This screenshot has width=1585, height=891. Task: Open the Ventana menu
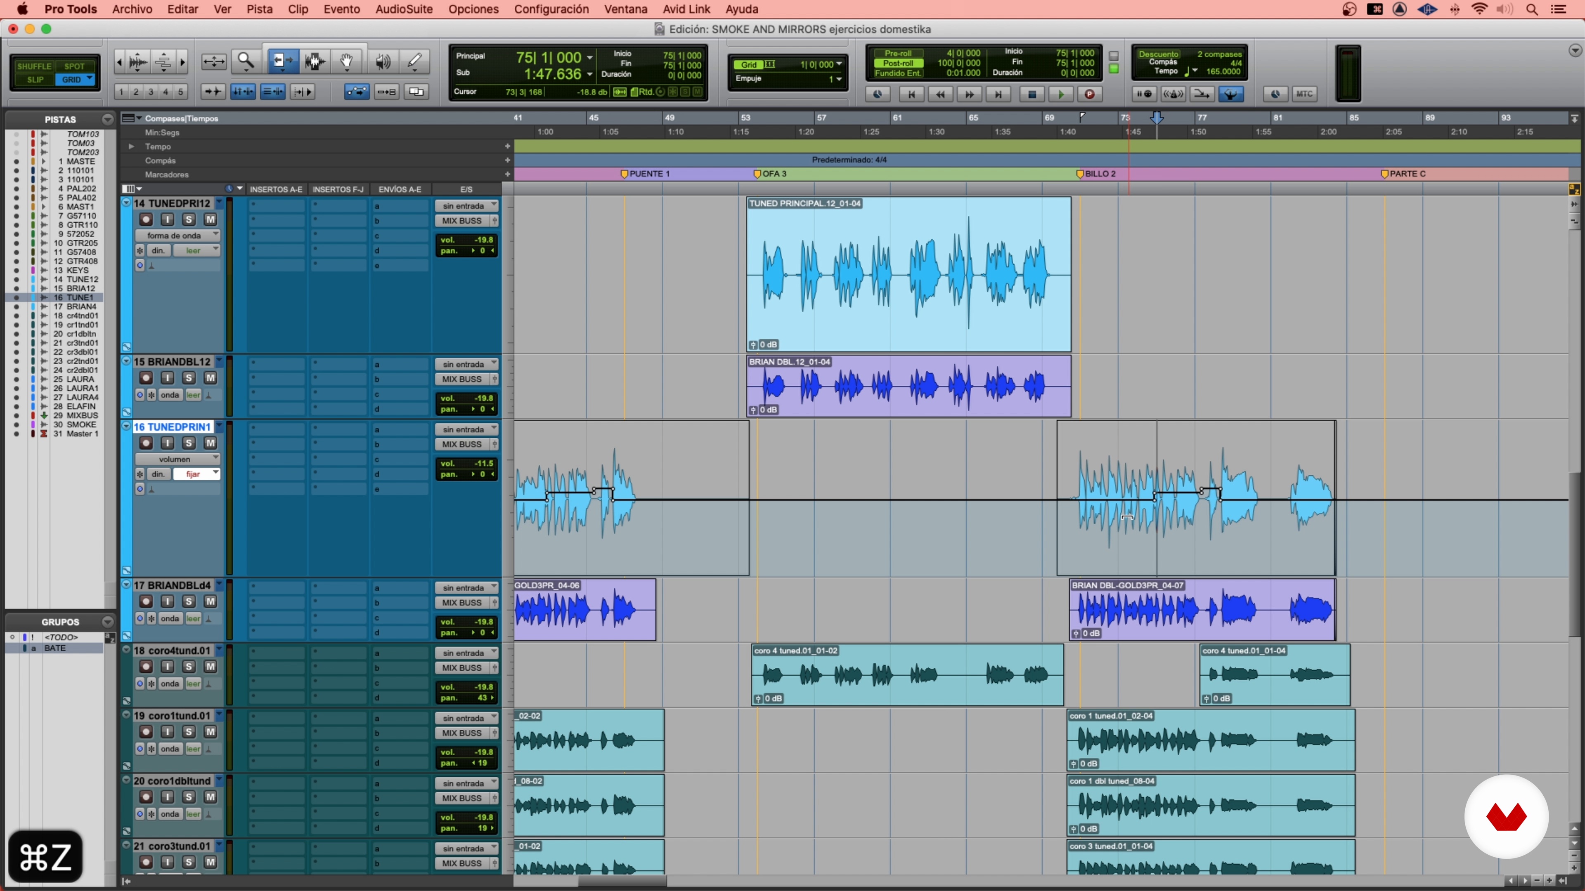pos(625,9)
